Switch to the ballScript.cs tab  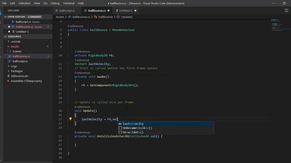(x=67, y=10)
